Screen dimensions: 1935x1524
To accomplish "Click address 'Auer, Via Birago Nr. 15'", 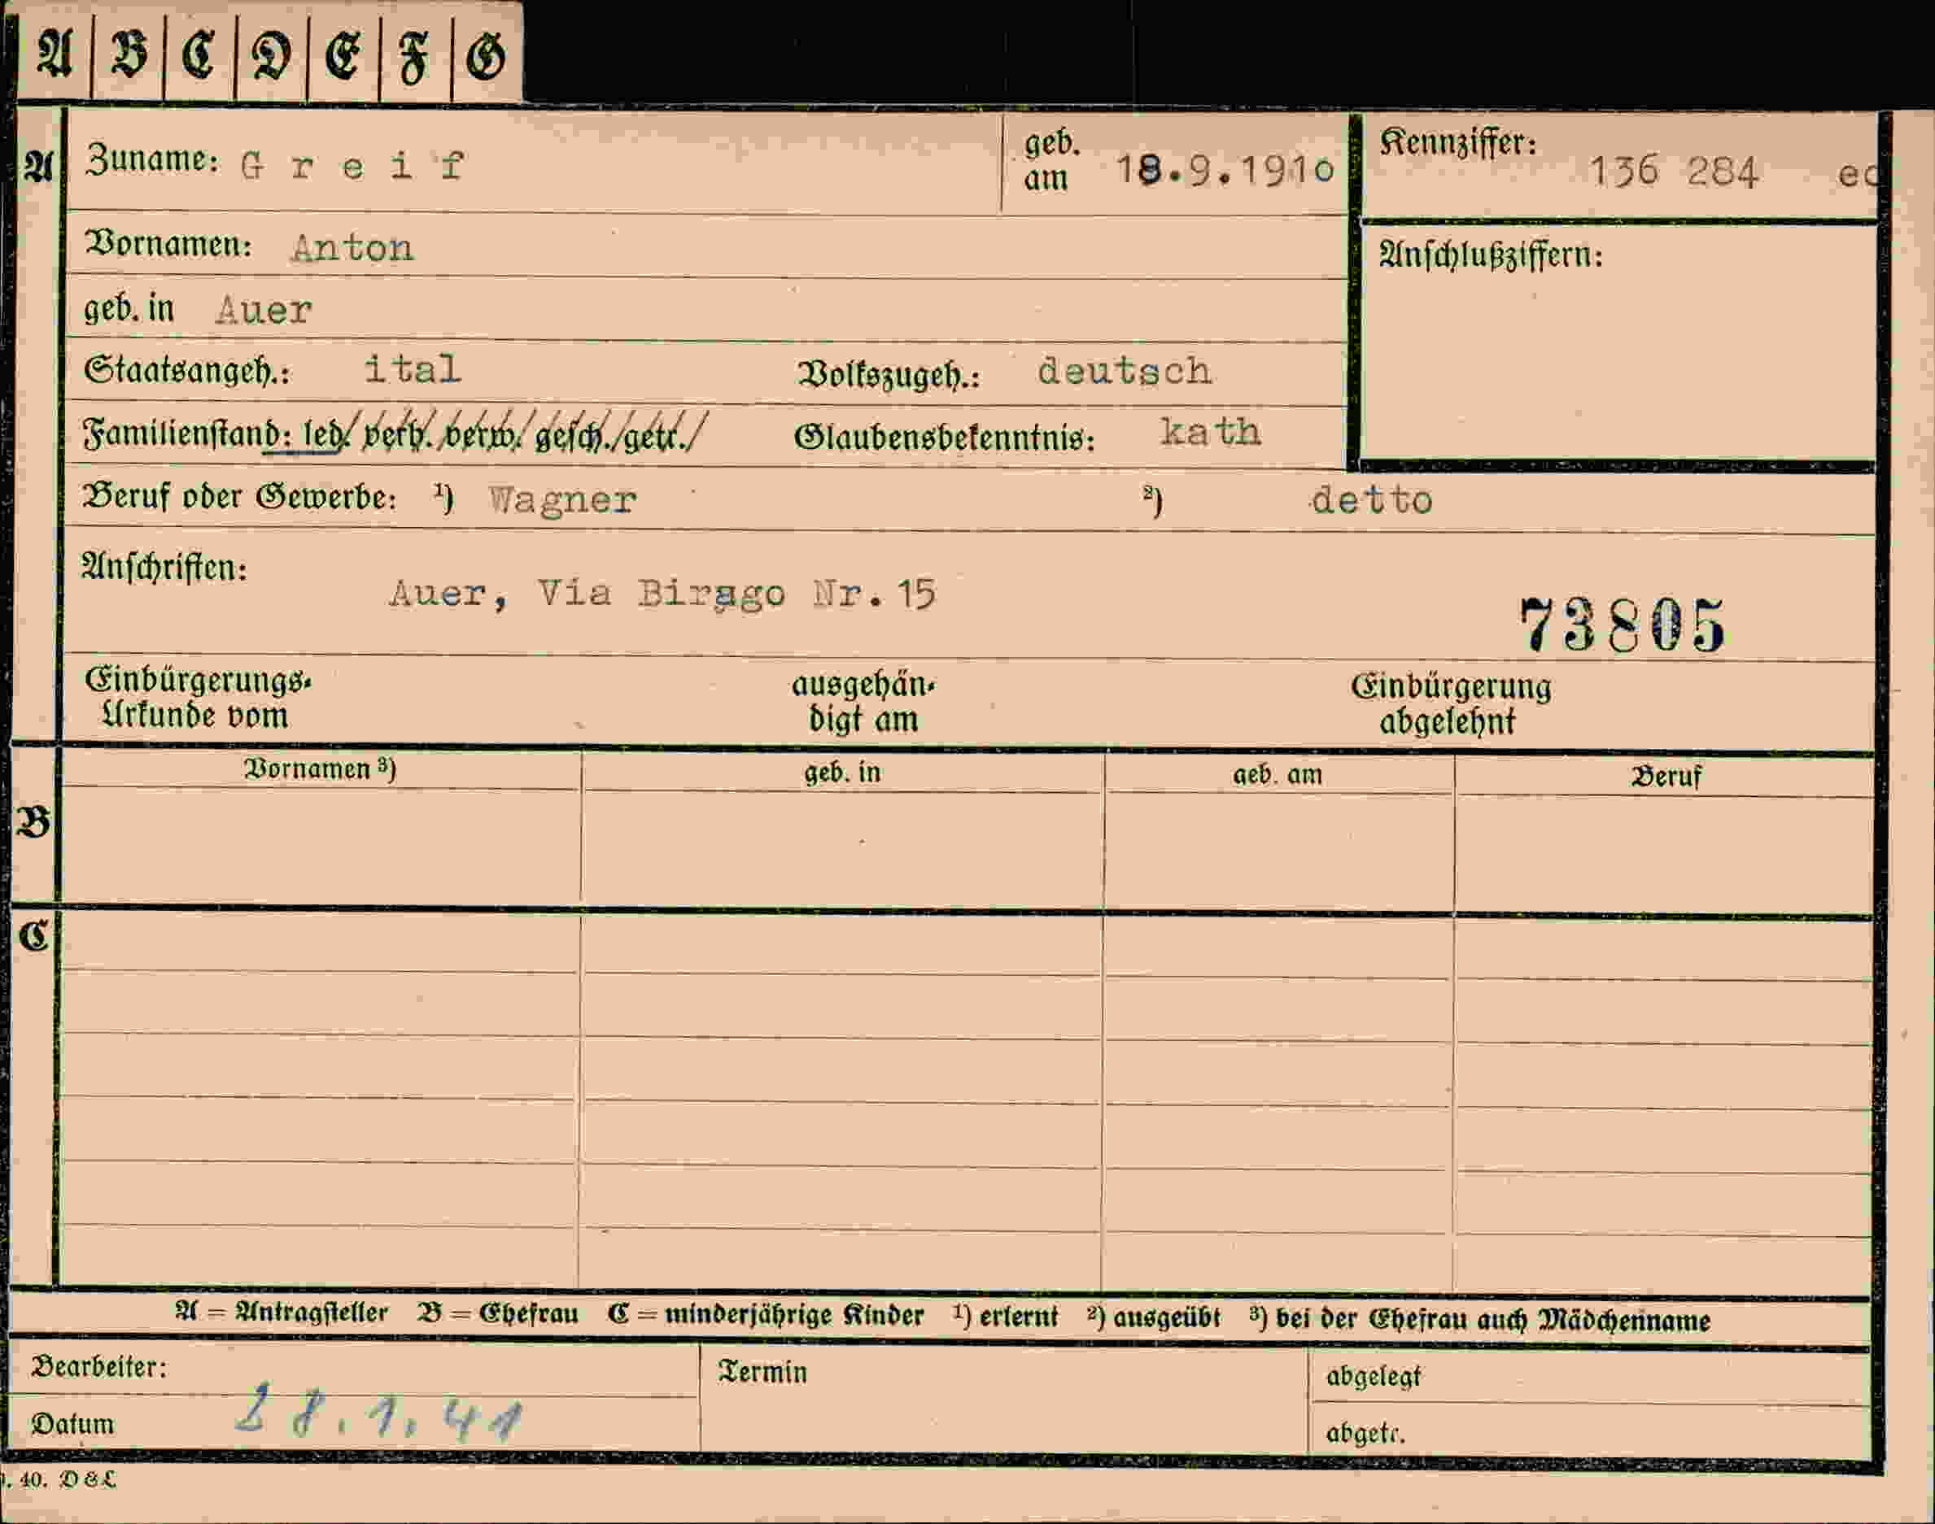I will pos(662,594).
